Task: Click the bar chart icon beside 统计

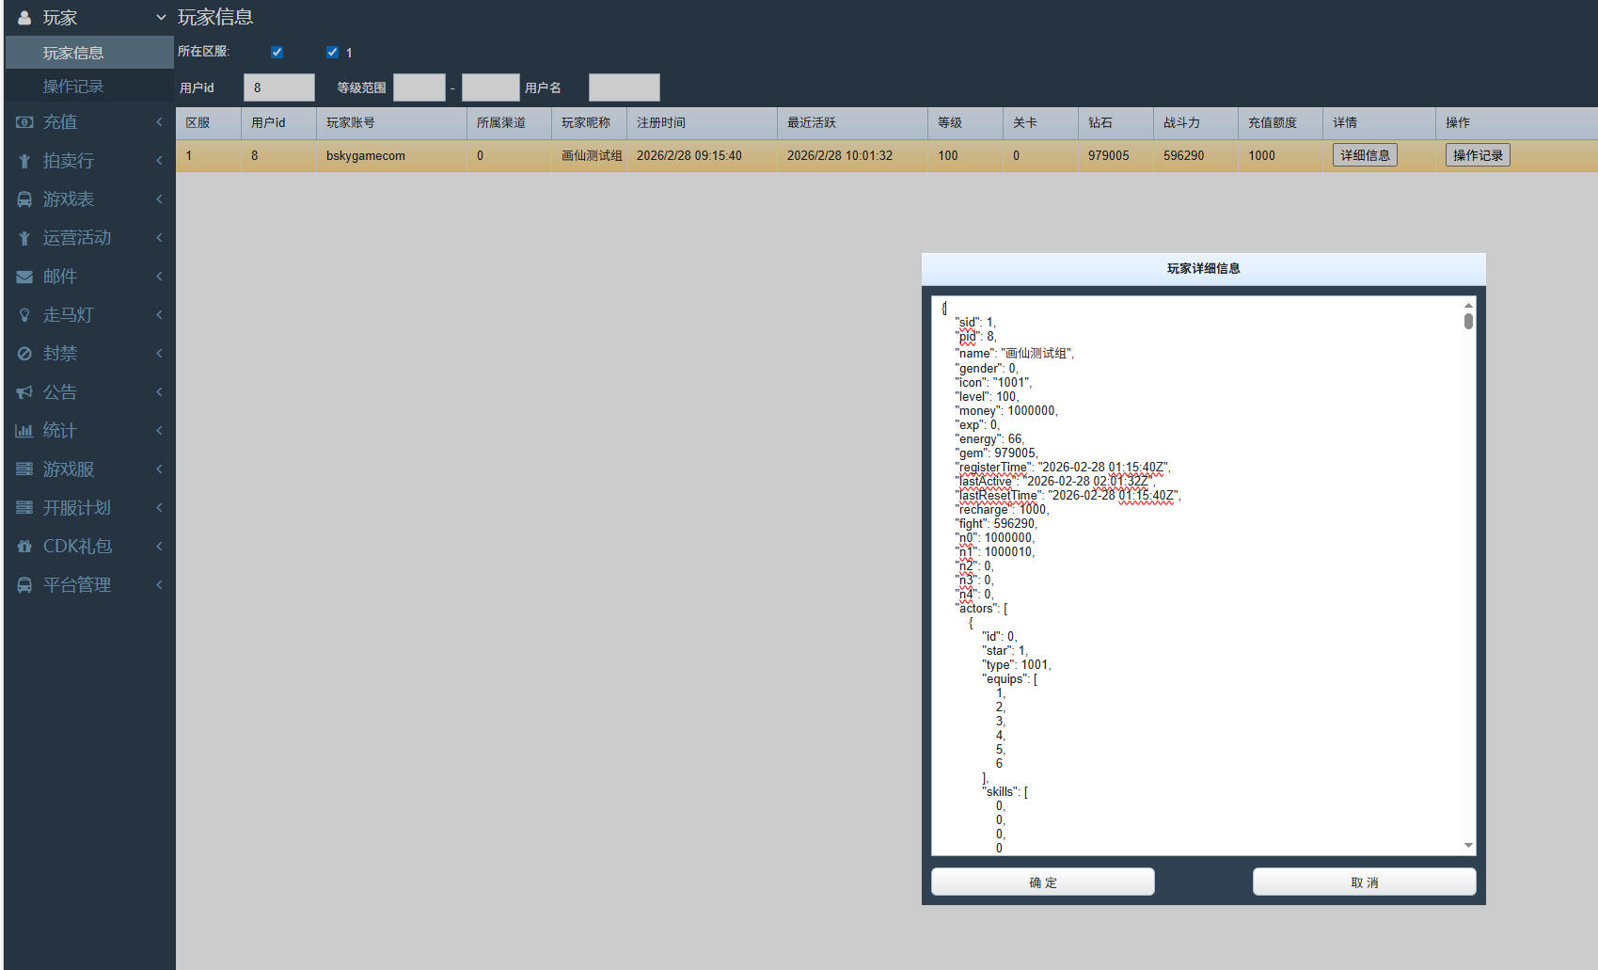Action: (24, 431)
